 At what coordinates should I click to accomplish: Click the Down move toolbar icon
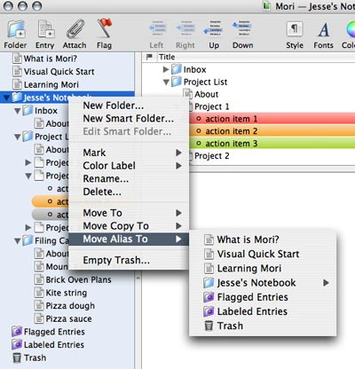pos(242,28)
